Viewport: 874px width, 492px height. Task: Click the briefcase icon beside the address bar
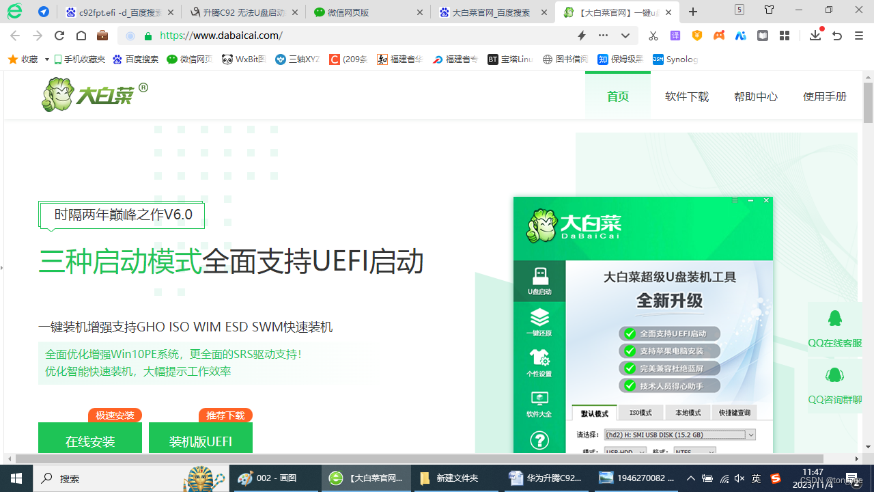(x=102, y=36)
